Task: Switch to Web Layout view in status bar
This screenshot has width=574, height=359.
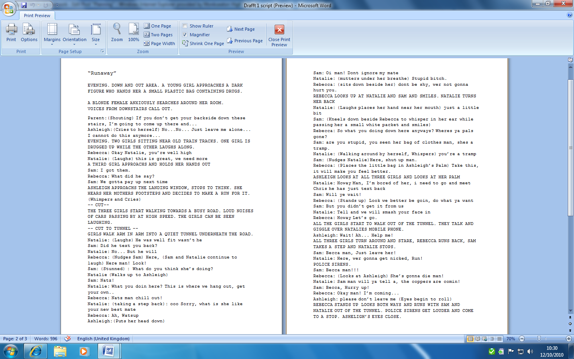Action: point(485,339)
